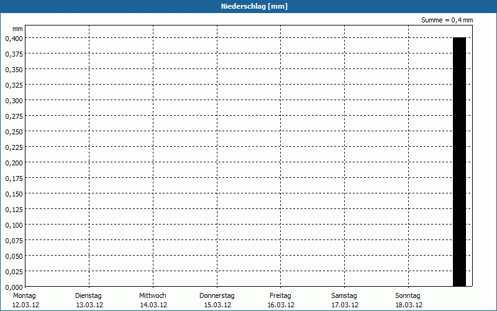This screenshot has width=497, height=311.
Task: Select the date 13.03.12
Action: pos(89,305)
